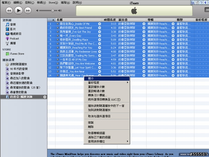Click artist arrow in Reaching For You row
The width and height of the screenshot is (209, 157).
pyautogui.click(x=144, y=48)
